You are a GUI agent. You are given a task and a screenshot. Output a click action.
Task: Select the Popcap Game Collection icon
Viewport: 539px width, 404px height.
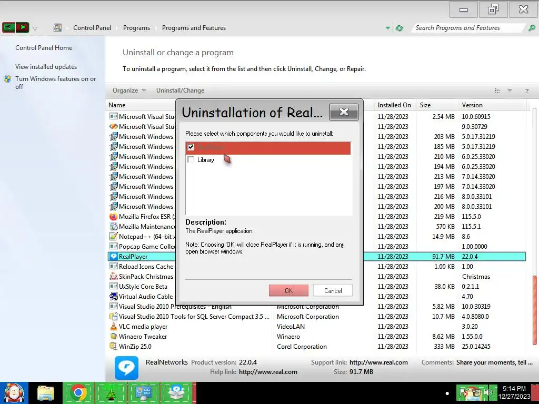[x=114, y=247]
